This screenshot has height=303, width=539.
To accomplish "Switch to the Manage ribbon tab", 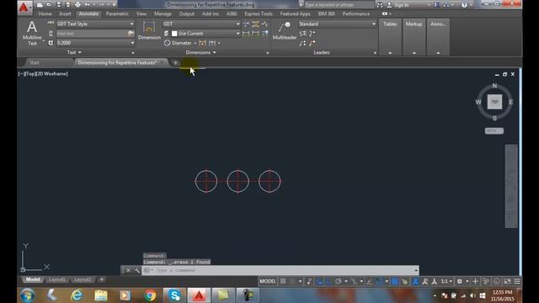I will pos(163,13).
